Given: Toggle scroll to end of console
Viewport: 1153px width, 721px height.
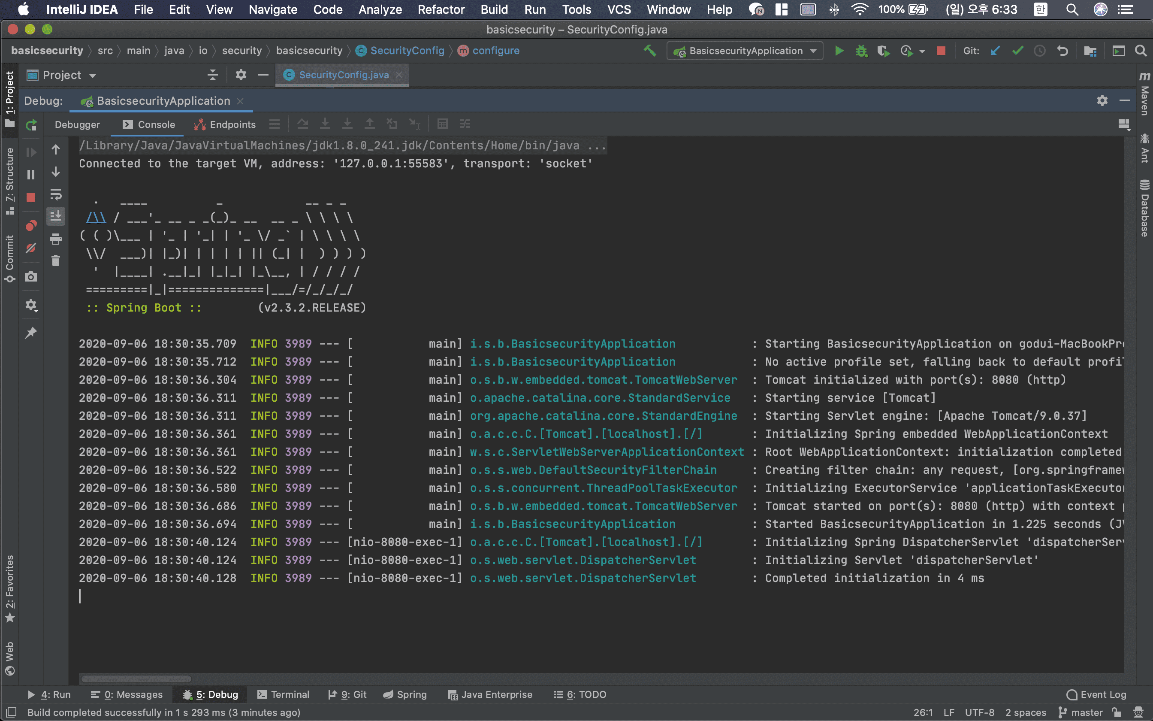Looking at the screenshot, I should point(56,216).
